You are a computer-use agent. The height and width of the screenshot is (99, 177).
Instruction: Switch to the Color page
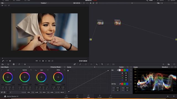(88, 96)
